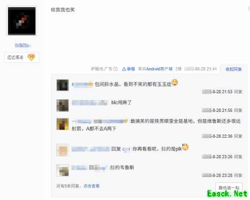This screenshot has width=250, height=200.
Task: Reply to the 23:26 comment
Action: coord(238,157)
